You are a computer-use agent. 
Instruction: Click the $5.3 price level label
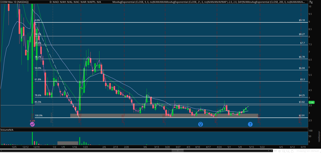pos(303,79)
